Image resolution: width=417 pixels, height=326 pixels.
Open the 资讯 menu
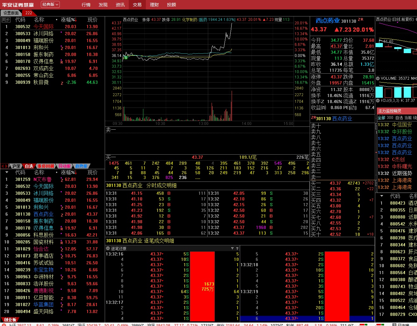point(120,5)
